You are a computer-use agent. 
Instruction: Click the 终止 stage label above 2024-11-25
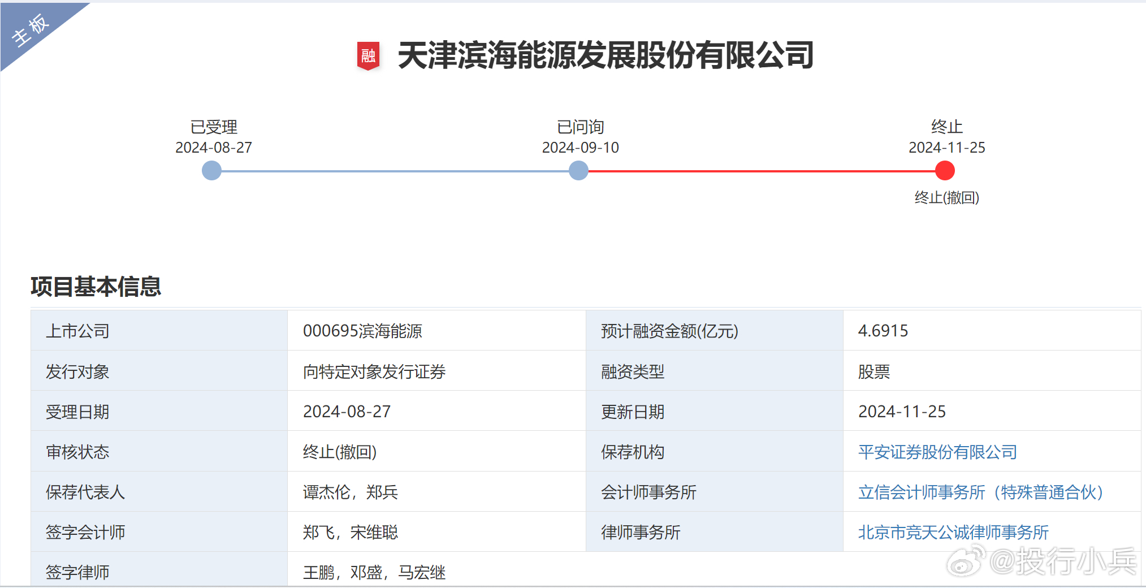point(947,127)
